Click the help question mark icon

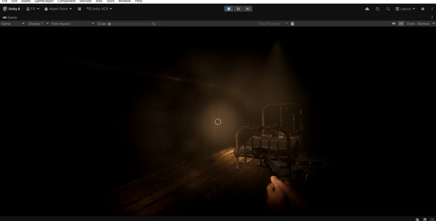click(x=422, y=9)
